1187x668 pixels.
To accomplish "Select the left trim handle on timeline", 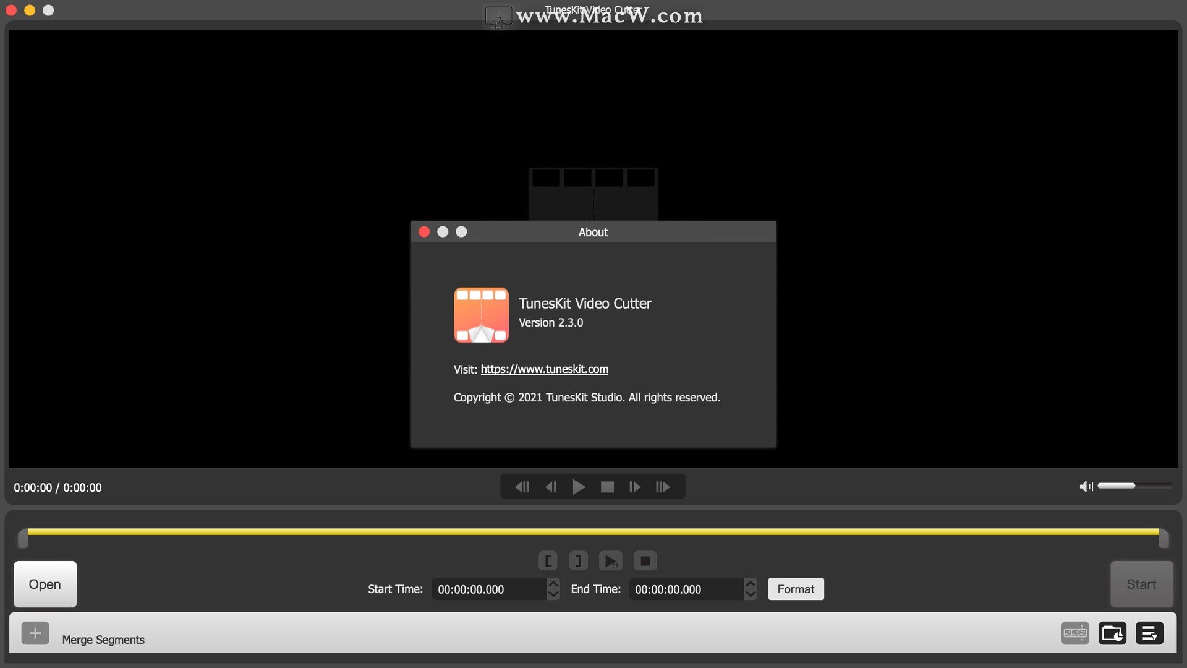I will [23, 538].
